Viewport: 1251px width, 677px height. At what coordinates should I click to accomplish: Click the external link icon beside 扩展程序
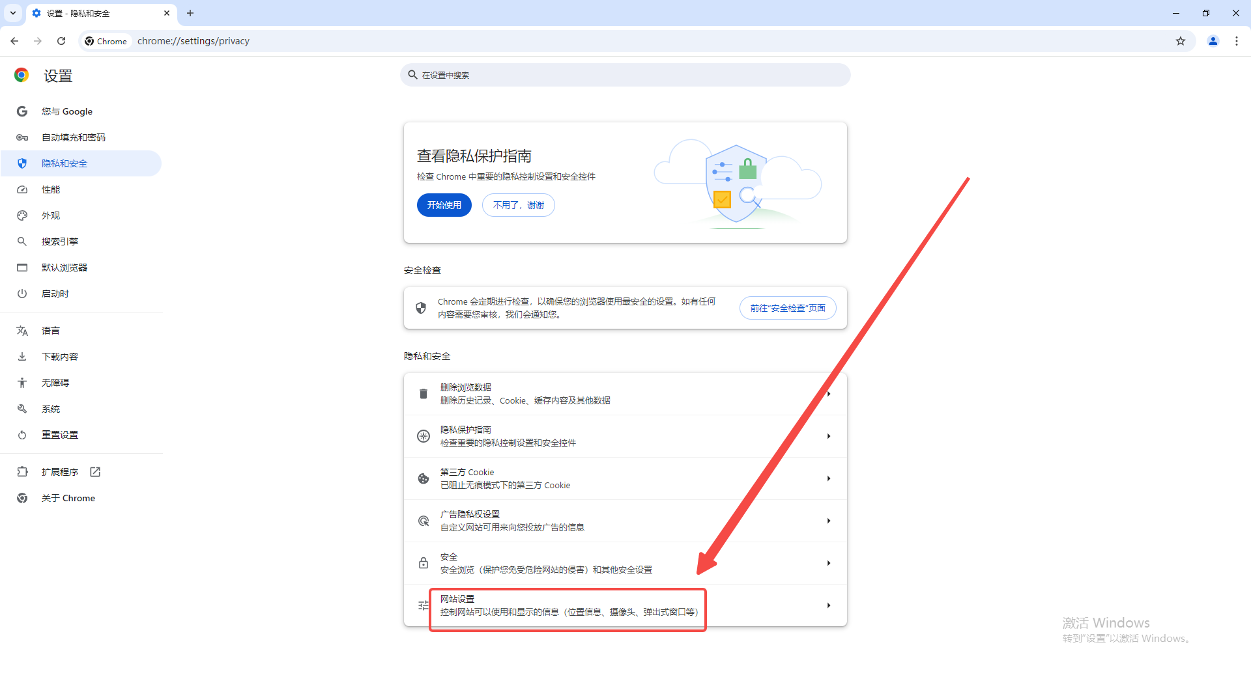pos(95,472)
